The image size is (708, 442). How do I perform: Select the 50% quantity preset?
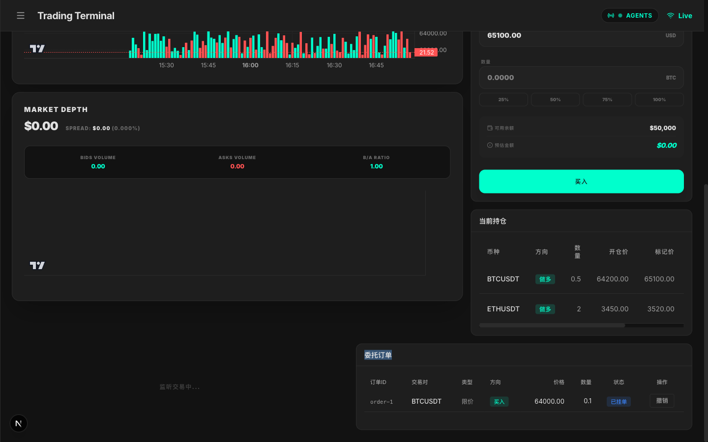tap(555, 100)
